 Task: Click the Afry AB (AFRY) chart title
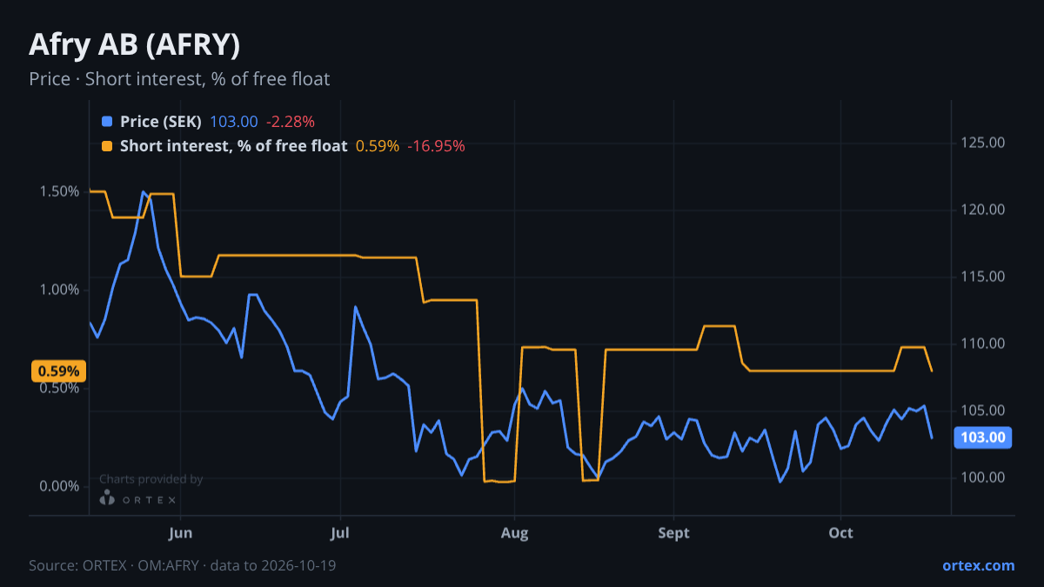point(135,43)
